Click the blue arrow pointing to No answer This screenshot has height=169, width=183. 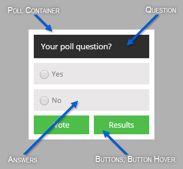tap(51, 128)
